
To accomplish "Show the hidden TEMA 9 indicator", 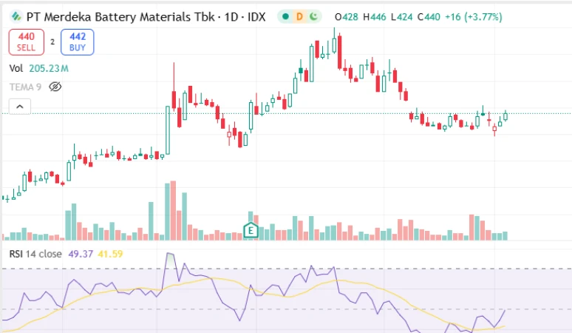I will pos(55,87).
